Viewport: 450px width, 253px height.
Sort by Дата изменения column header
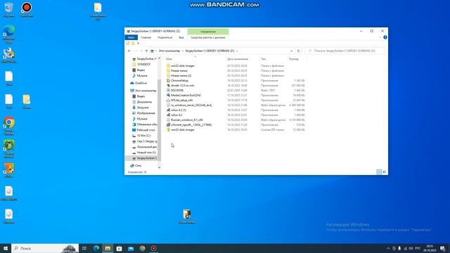238,59
